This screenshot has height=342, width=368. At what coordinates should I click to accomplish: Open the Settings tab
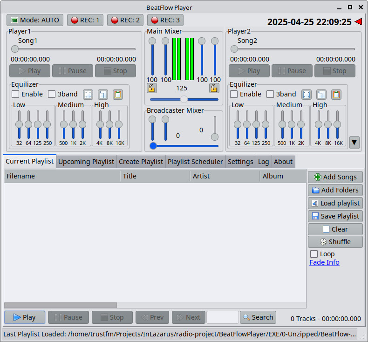(240, 162)
